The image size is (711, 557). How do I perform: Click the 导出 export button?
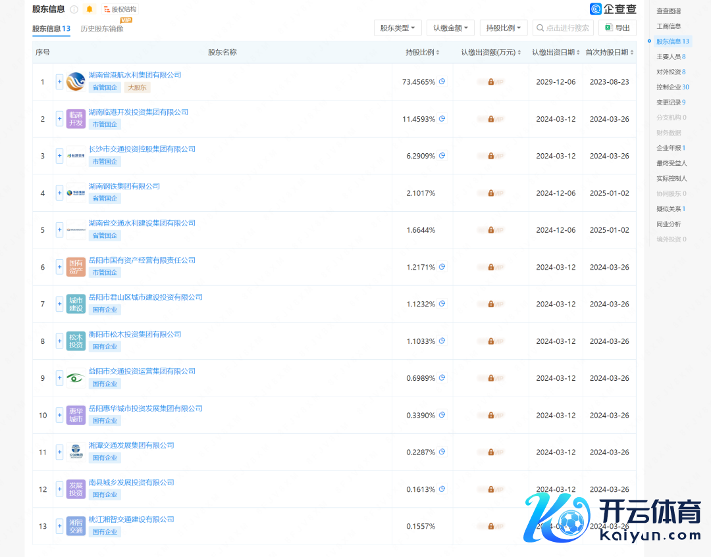(x=617, y=28)
